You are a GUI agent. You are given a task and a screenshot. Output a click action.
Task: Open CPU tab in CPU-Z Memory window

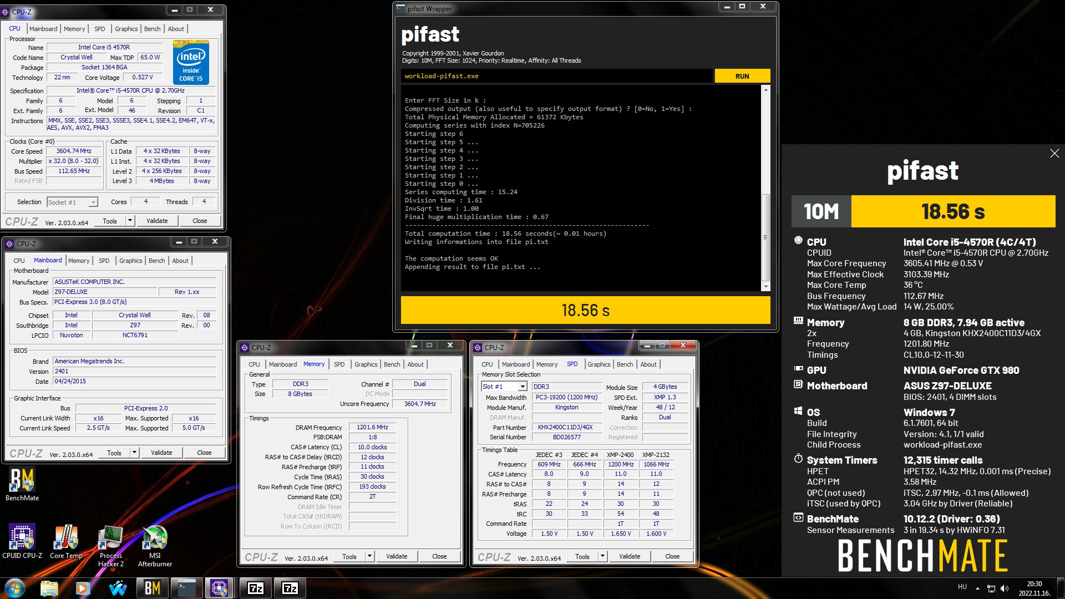click(254, 364)
